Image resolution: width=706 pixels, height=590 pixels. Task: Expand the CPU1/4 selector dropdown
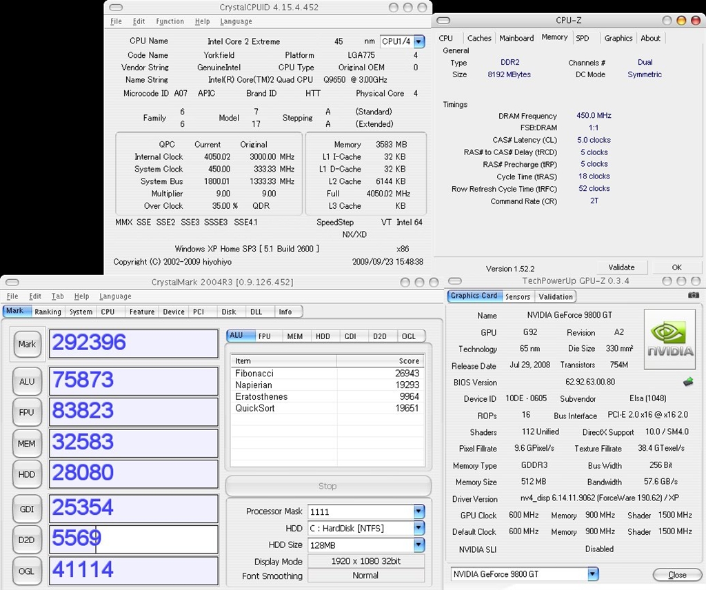click(x=419, y=41)
